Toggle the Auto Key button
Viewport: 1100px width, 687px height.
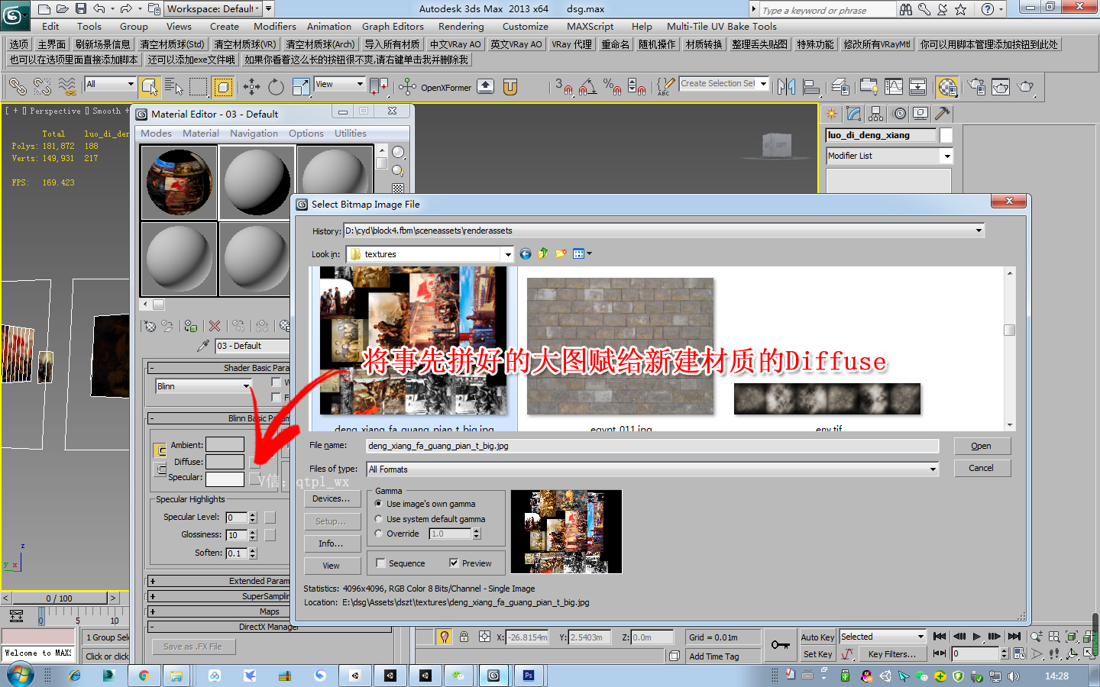tap(817, 637)
